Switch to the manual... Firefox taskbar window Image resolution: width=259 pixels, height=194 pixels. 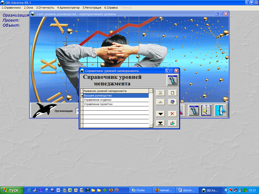coord(164,190)
